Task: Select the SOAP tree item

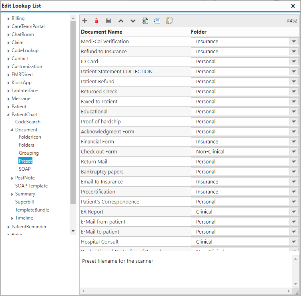Action: (x=24, y=169)
